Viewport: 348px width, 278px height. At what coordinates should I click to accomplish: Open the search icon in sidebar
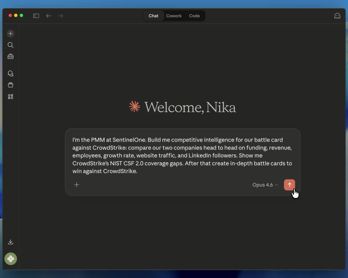pyautogui.click(x=11, y=45)
